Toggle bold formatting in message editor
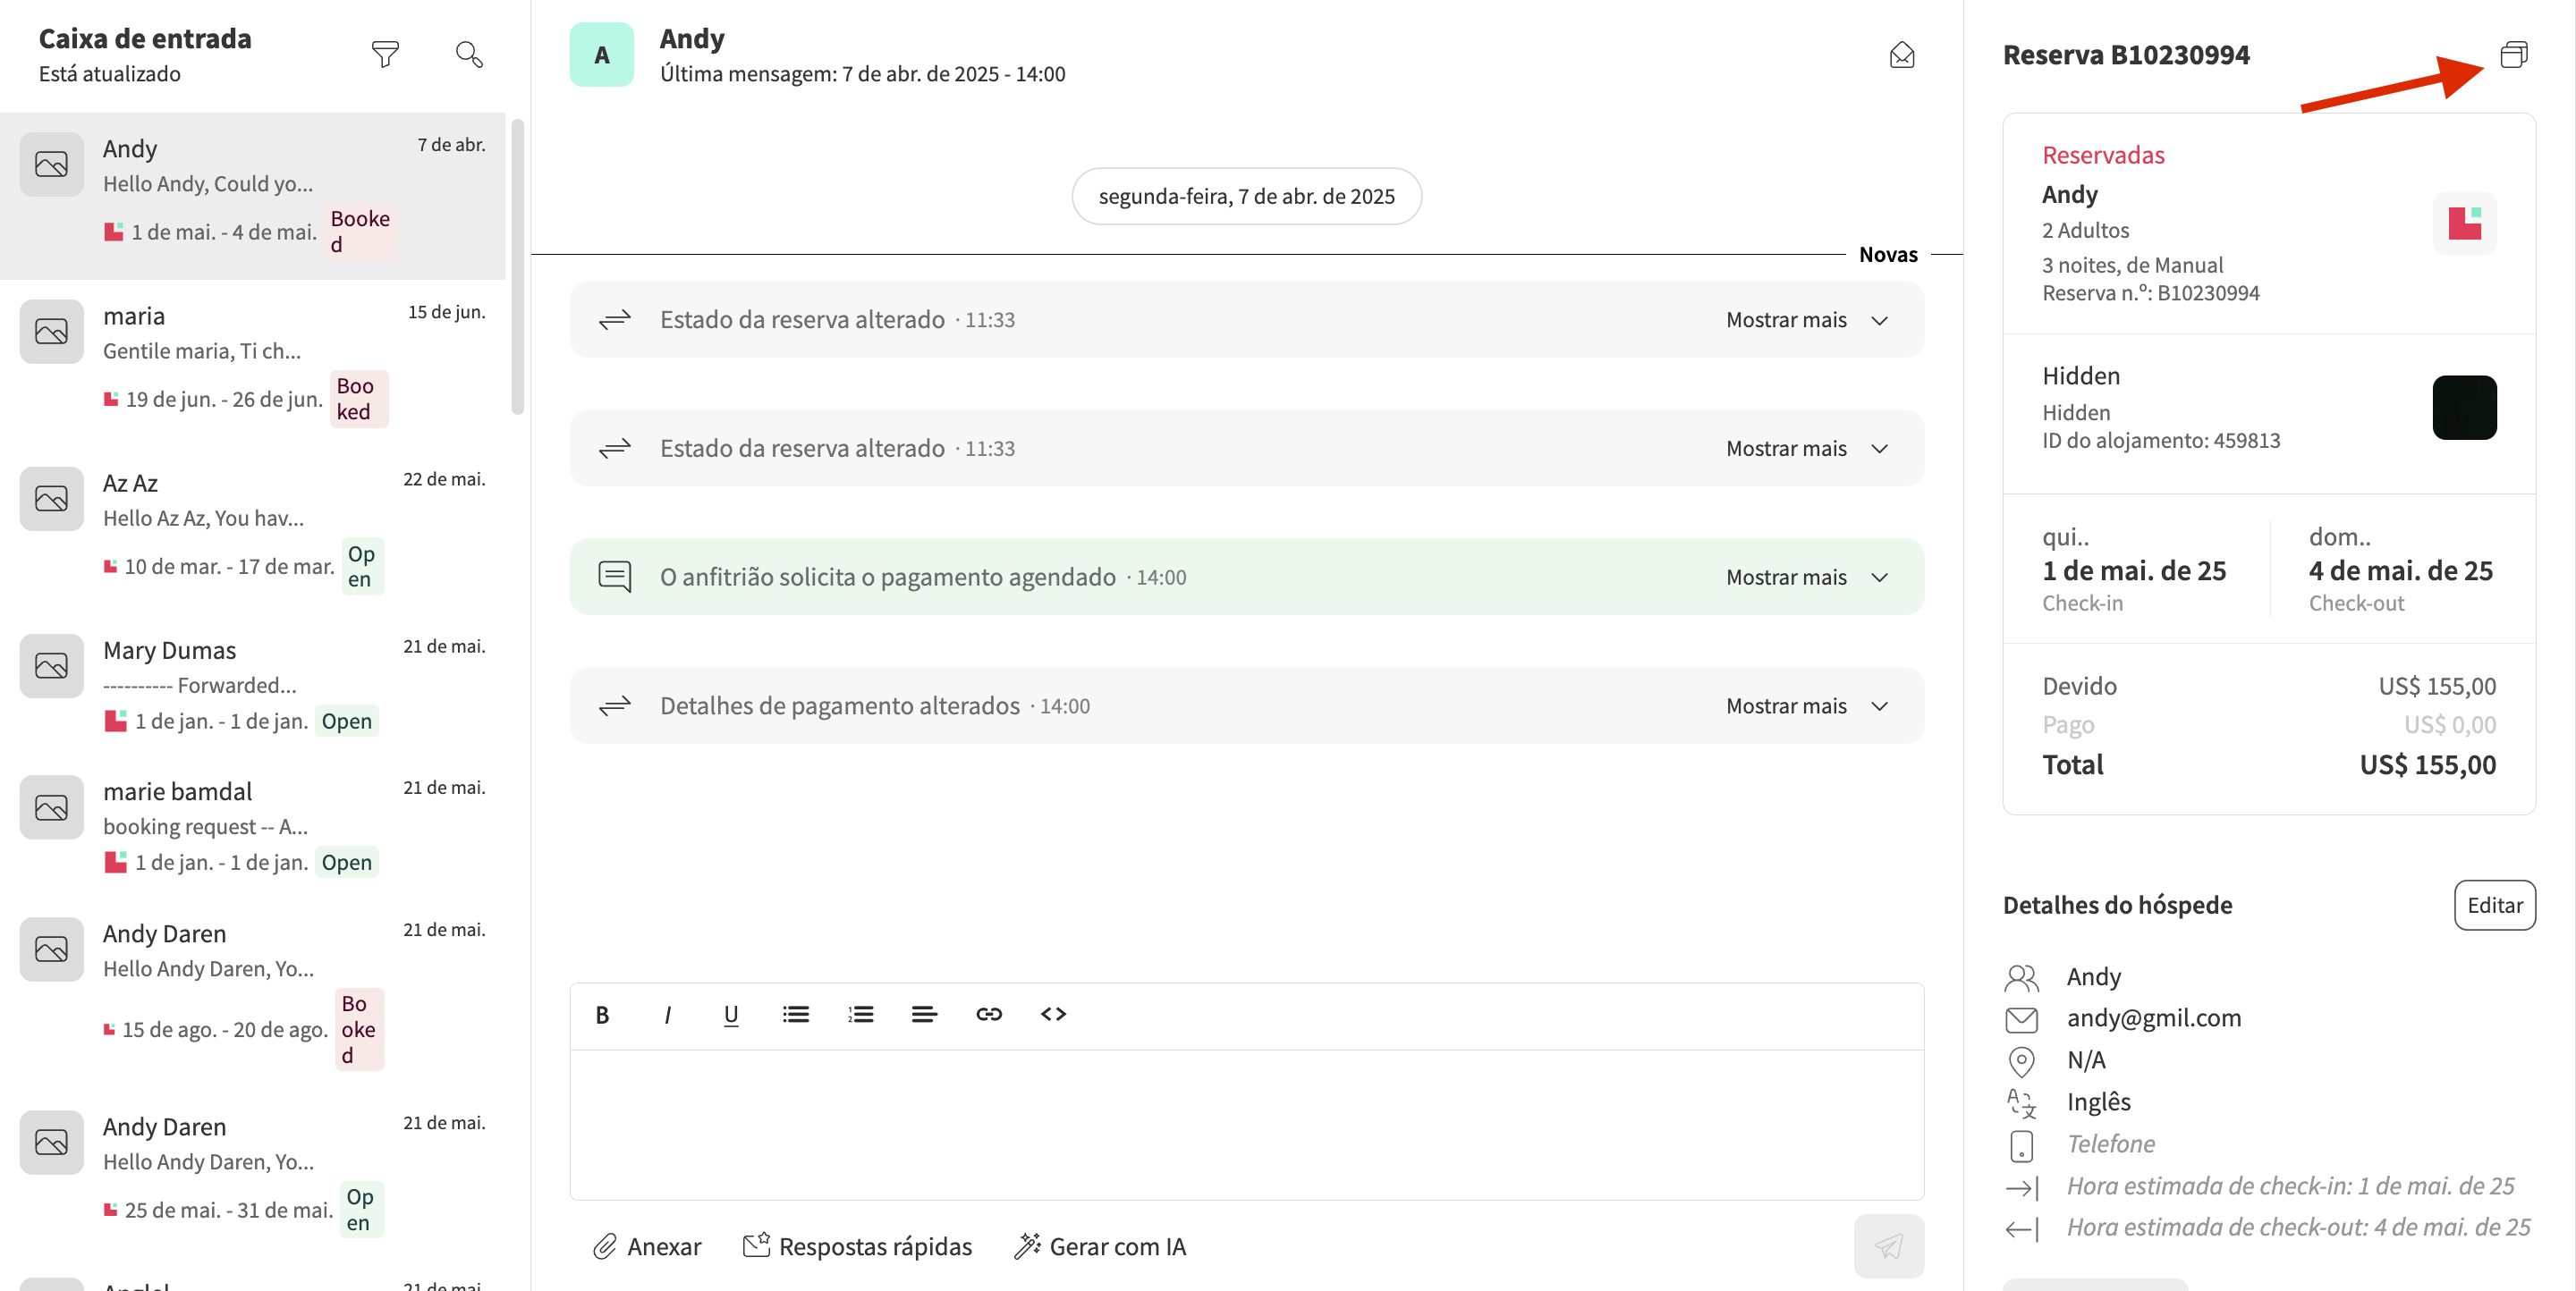 602,1014
